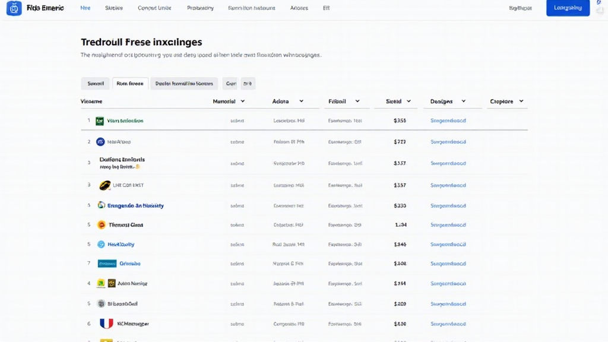The height and width of the screenshot is (342, 608).
Task: Click the French flag icon in $4.80 row
Action: 106,324
